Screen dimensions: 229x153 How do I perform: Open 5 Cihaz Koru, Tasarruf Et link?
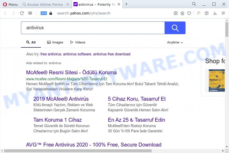coord(137,99)
